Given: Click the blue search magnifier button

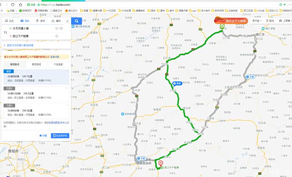Looking at the screenshot, I should tap(76, 21).
